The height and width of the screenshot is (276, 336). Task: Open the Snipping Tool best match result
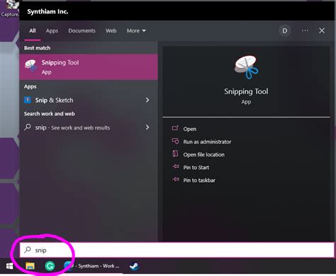(x=89, y=67)
